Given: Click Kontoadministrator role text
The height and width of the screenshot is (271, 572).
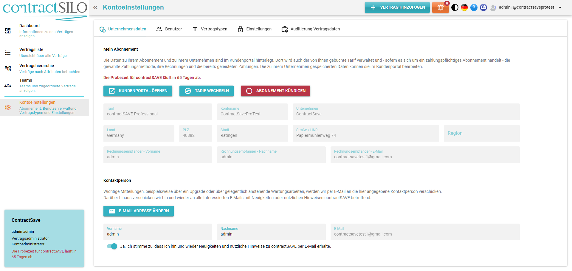Looking at the screenshot, I should click(28, 244).
